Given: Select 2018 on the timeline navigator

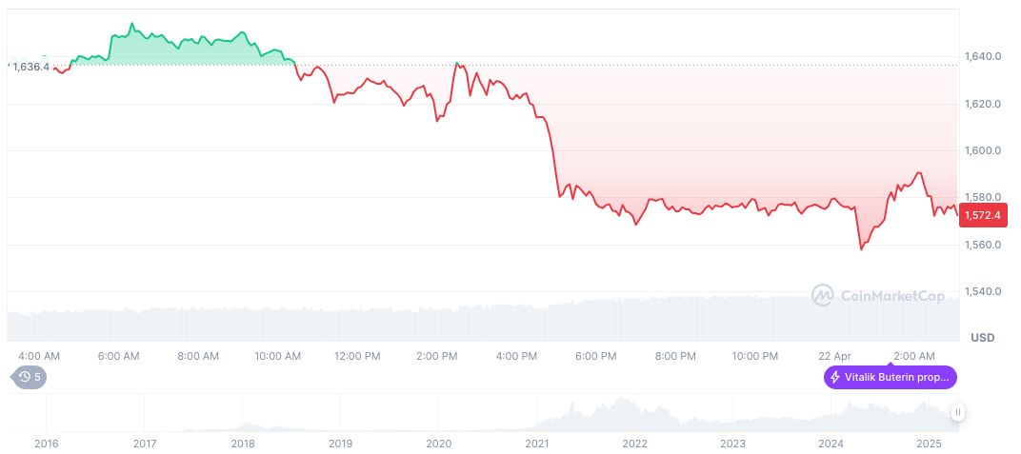Looking at the screenshot, I should coord(243,444).
